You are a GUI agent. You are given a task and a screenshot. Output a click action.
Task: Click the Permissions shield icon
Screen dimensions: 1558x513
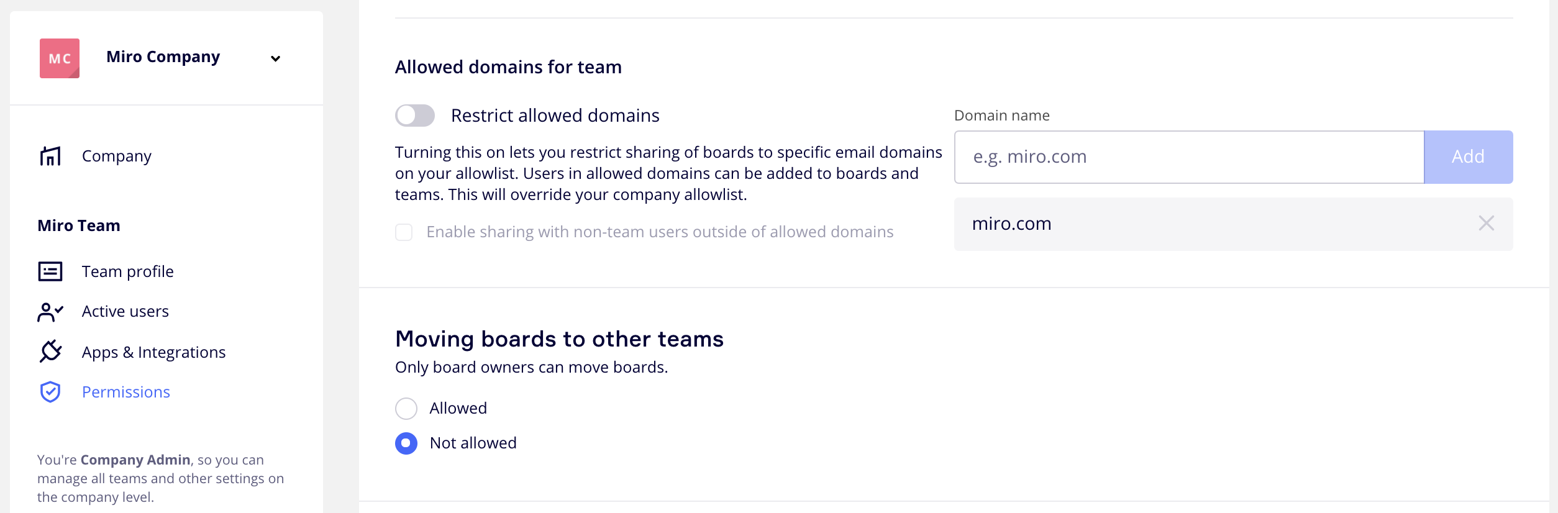coord(50,392)
